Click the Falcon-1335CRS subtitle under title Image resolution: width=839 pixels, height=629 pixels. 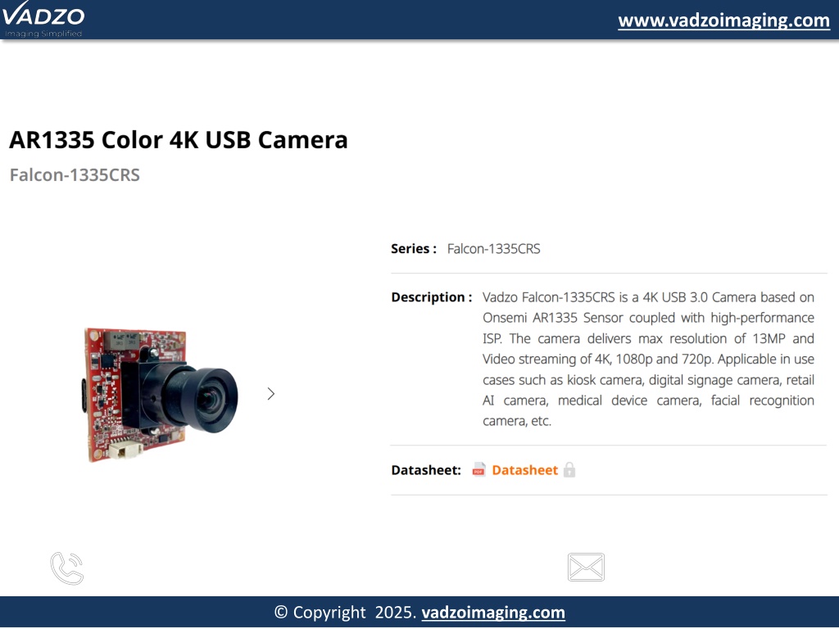(x=75, y=175)
